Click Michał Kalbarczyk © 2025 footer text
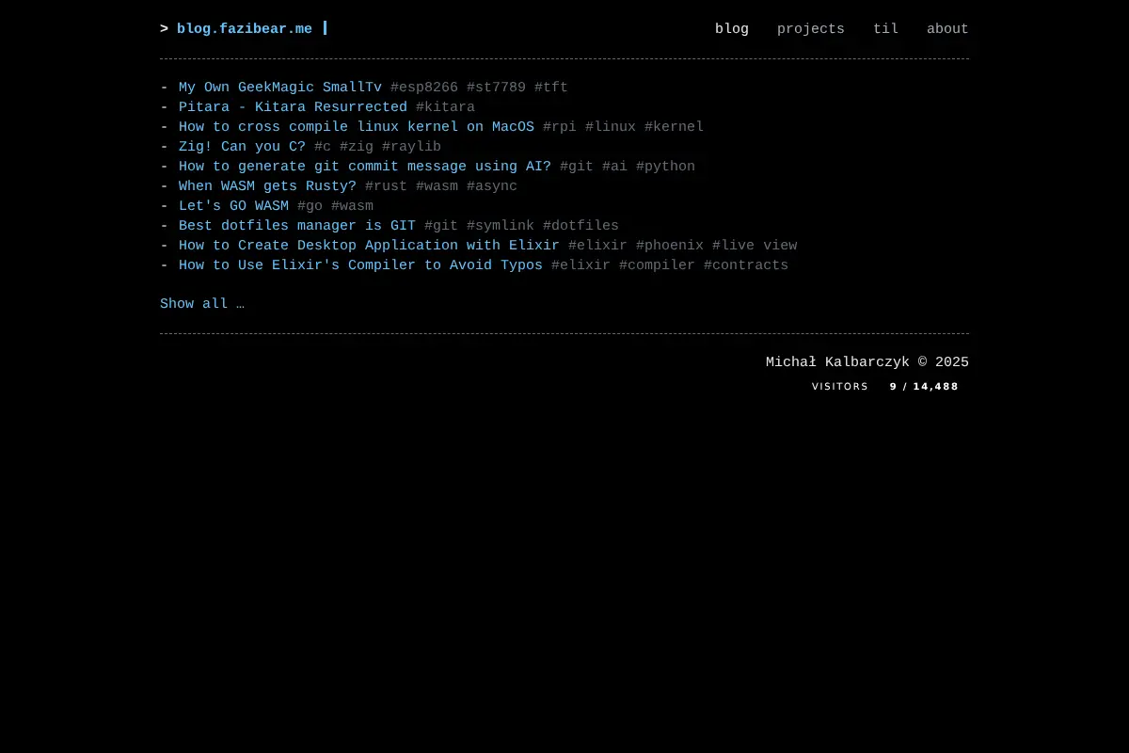The height and width of the screenshot is (753, 1129). [x=867, y=362]
